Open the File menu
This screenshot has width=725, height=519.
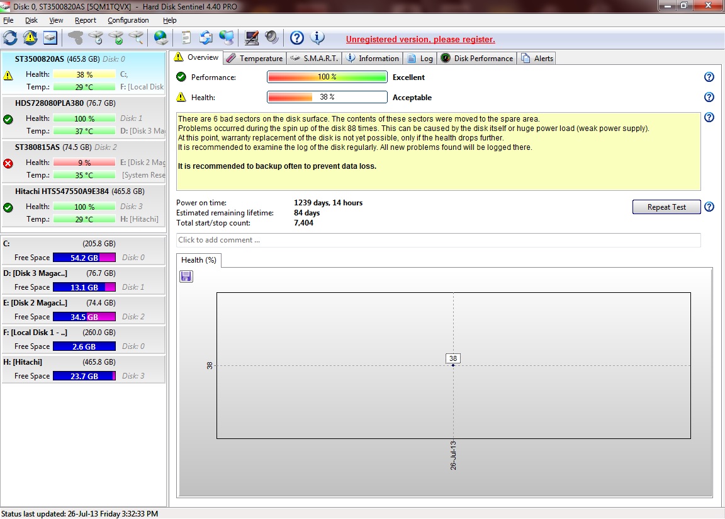(x=8, y=20)
